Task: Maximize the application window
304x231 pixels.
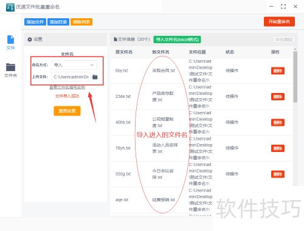Action: [283, 7]
